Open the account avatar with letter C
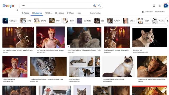 click(166, 6)
